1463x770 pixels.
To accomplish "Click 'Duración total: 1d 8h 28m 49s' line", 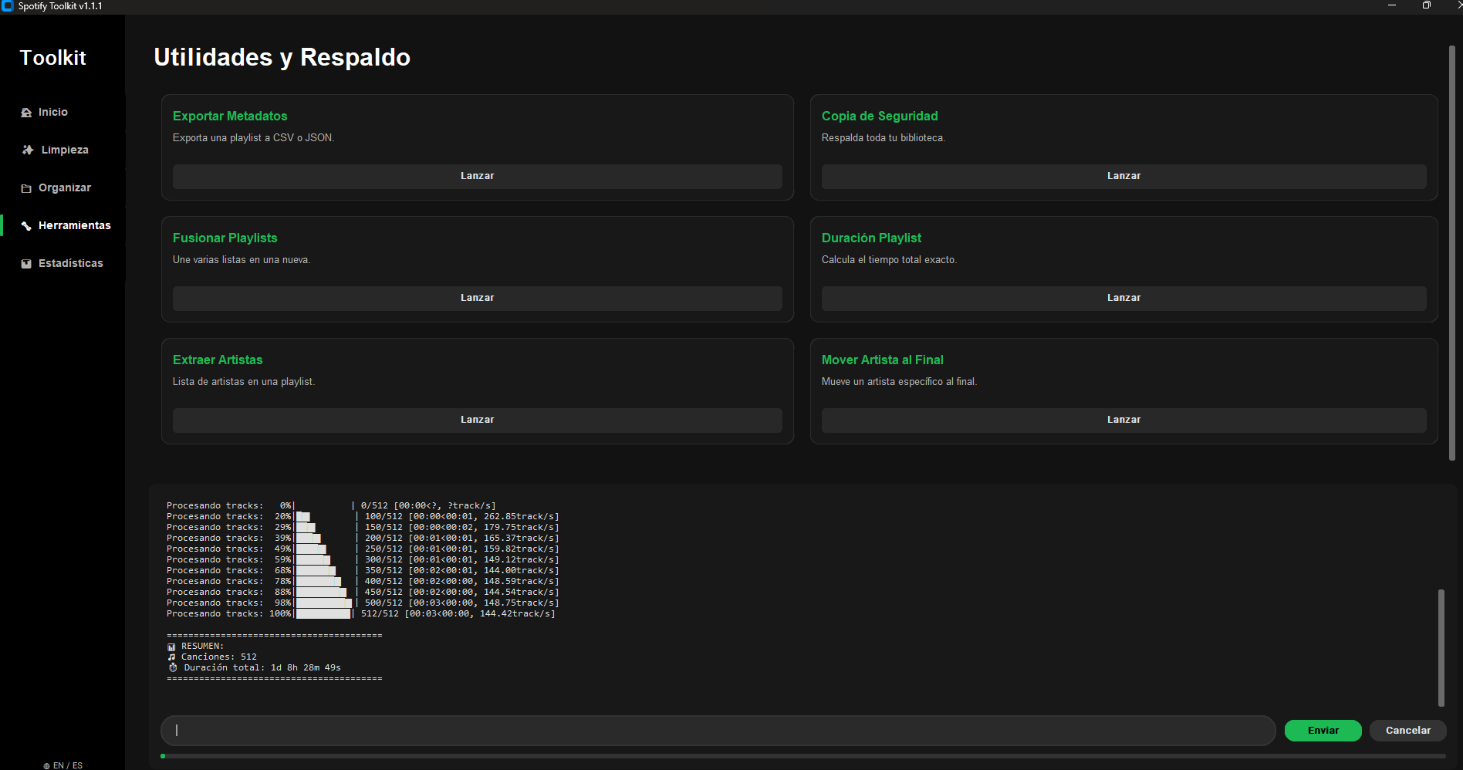I will [254, 668].
